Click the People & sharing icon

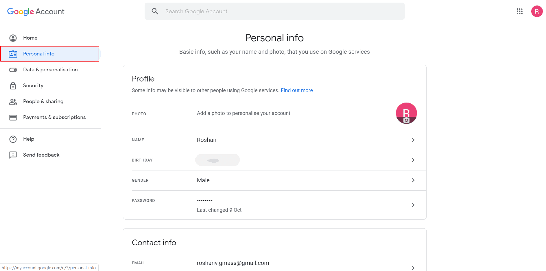[13, 101]
